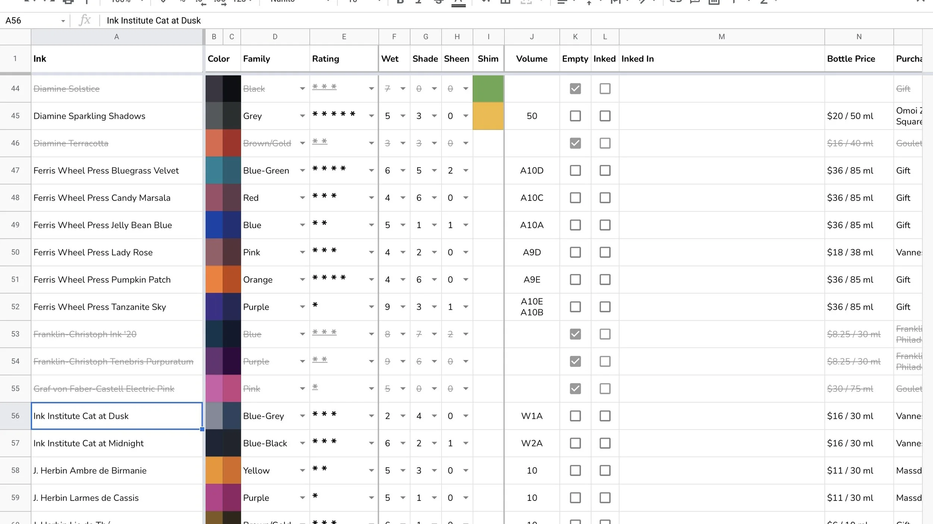Tick Empty checkbox for Ferris Wheel Press Lady Rose
This screenshot has width=933, height=524.
coord(575,252)
